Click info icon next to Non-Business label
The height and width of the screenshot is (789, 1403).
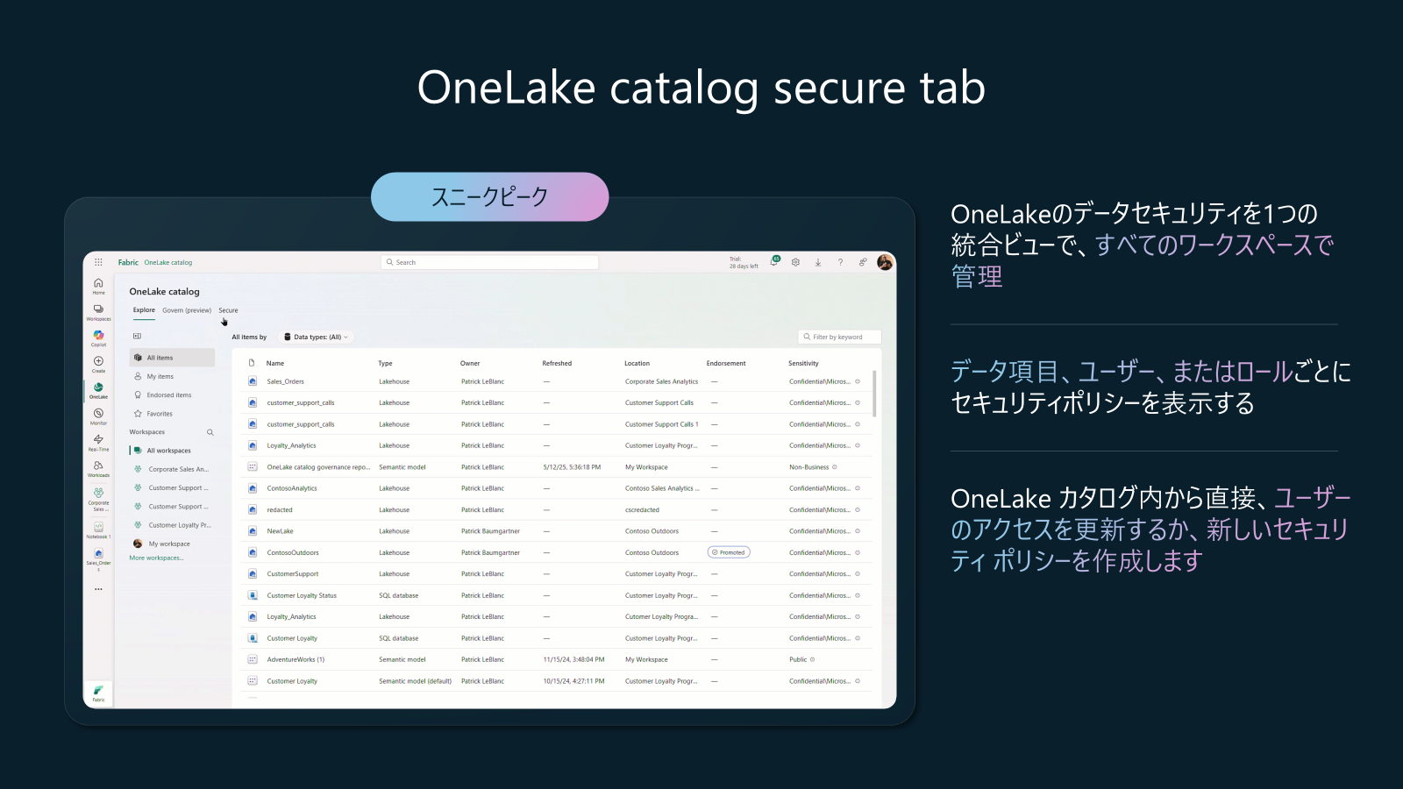pyautogui.click(x=835, y=467)
